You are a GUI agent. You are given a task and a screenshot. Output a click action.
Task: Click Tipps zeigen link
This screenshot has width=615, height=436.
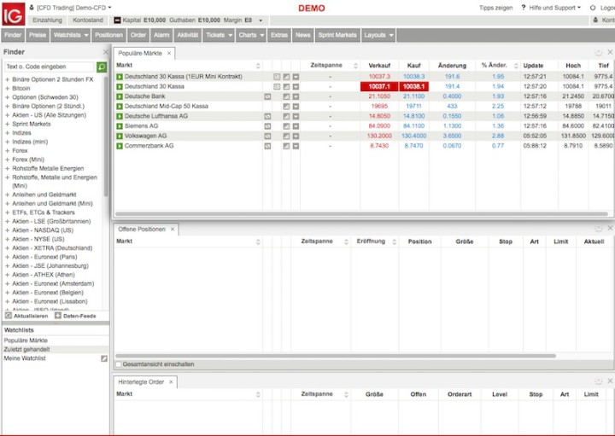(495, 8)
